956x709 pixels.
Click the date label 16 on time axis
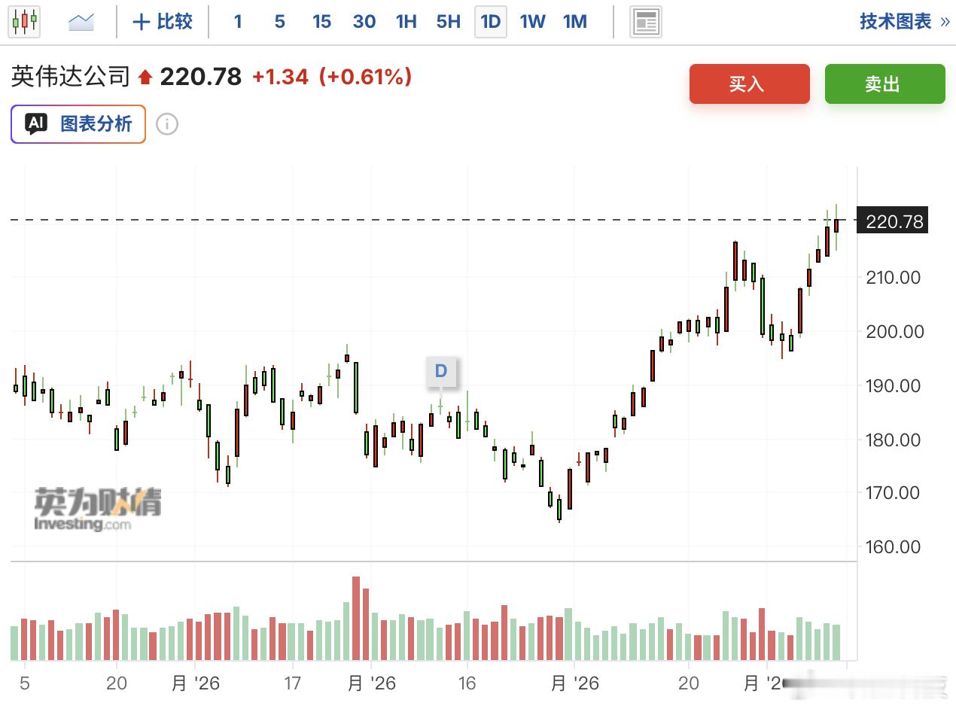[467, 683]
